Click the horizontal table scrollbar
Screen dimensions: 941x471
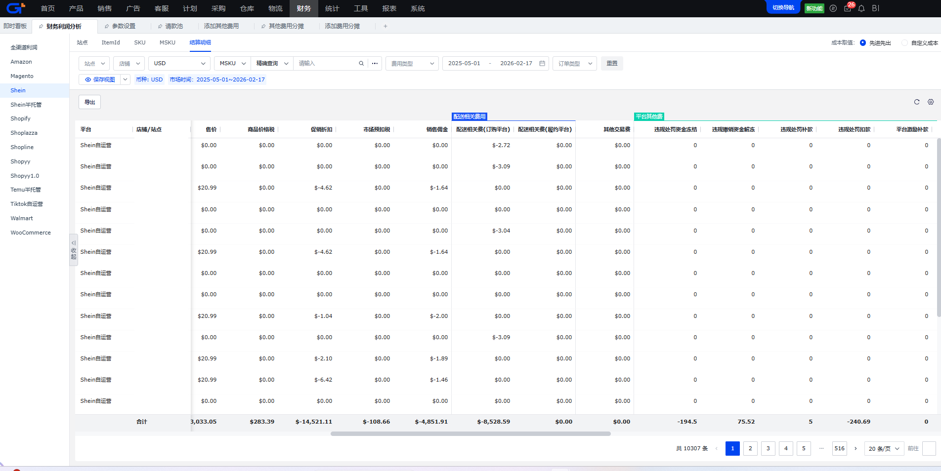(470, 434)
